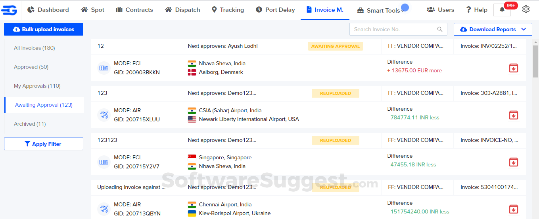The height and width of the screenshot is (219, 539).
Task: Click the notification bell icon
Action: click(502, 10)
